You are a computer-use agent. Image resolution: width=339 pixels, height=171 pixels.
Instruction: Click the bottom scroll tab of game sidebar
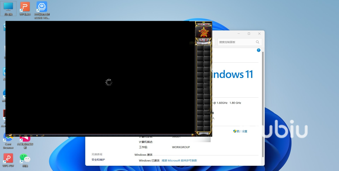203,134
